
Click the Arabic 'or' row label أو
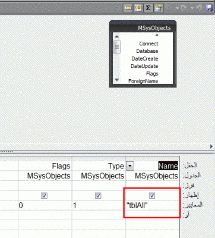[186, 214]
